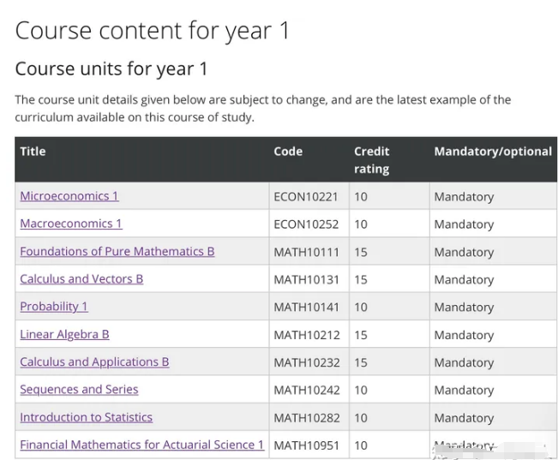Open the Macroeconomics 1 course link
The height and width of the screenshot is (460, 558).
71,224
